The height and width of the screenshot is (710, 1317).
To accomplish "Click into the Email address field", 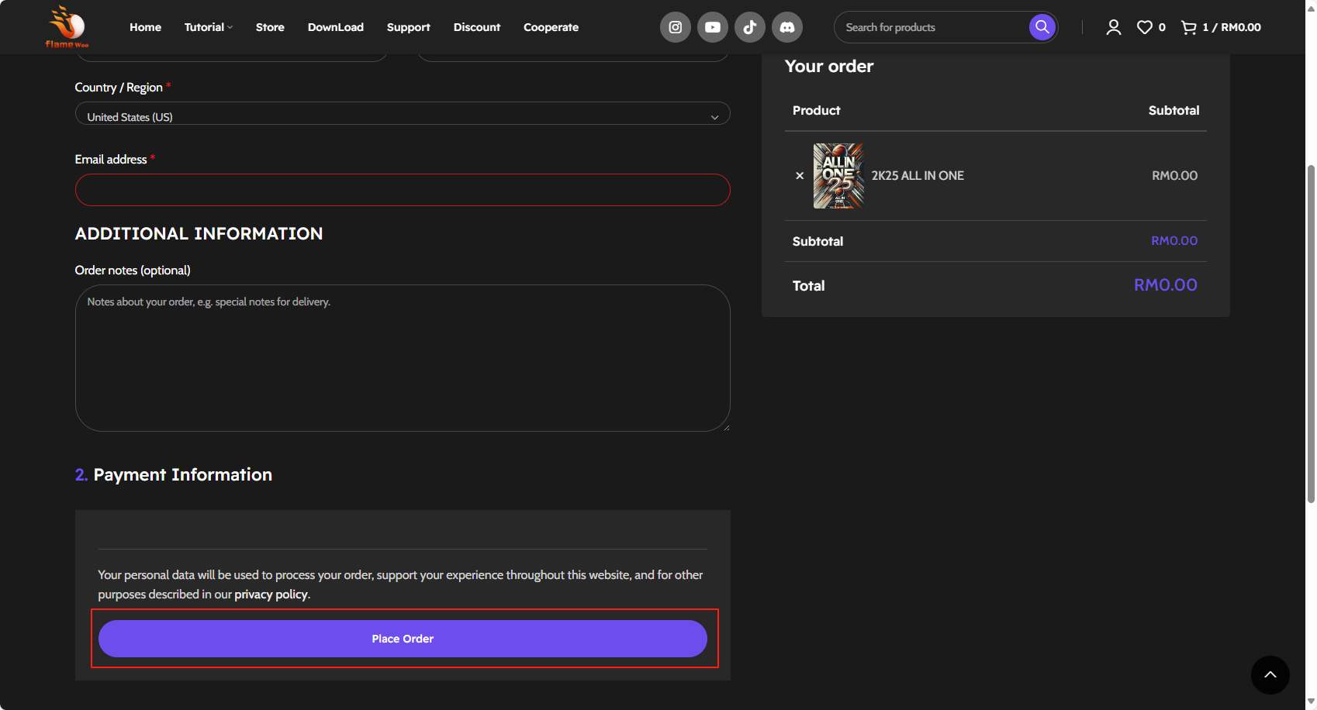I will (x=402, y=190).
